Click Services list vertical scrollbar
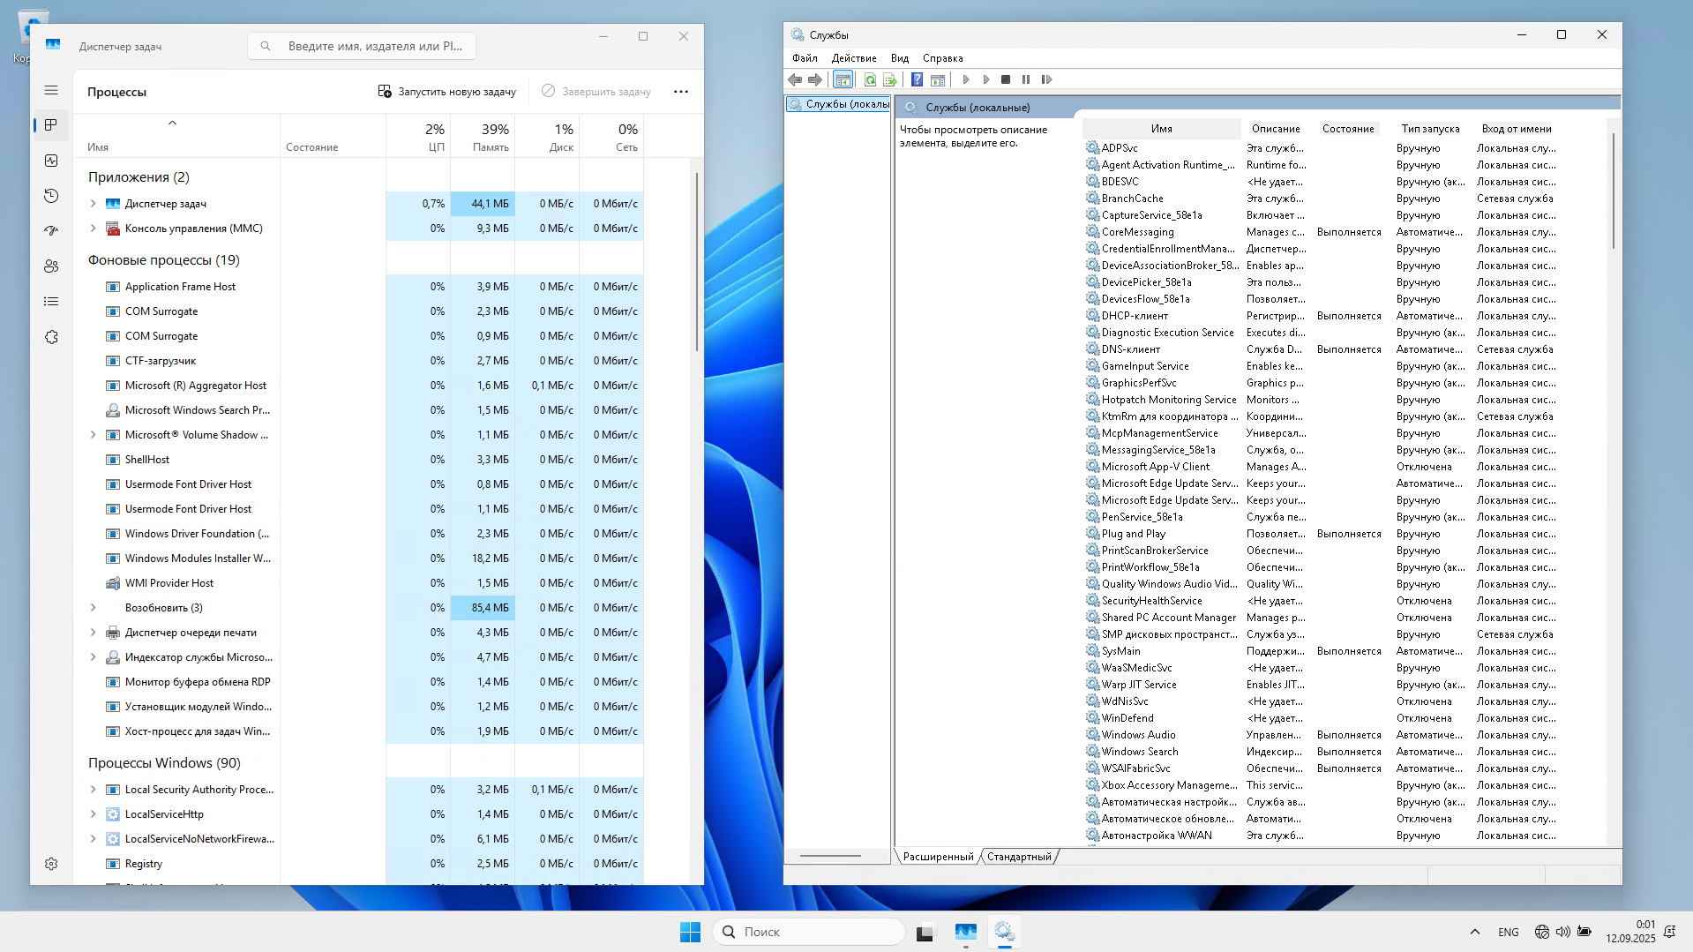This screenshot has width=1693, height=952. pyautogui.click(x=1614, y=190)
